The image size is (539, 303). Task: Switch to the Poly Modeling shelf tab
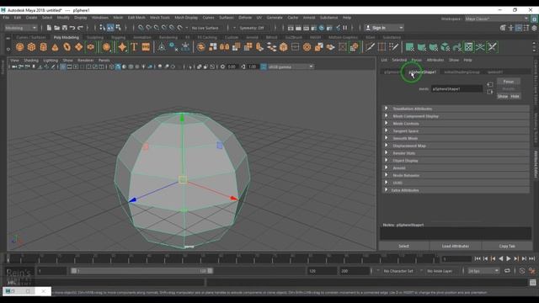point(67,37)
